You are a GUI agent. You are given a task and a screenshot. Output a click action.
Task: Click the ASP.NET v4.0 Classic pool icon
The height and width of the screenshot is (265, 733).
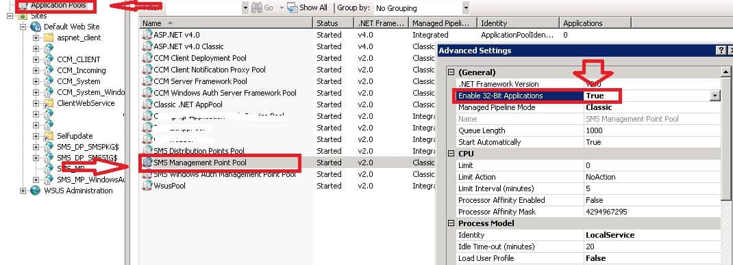(147, 46)
